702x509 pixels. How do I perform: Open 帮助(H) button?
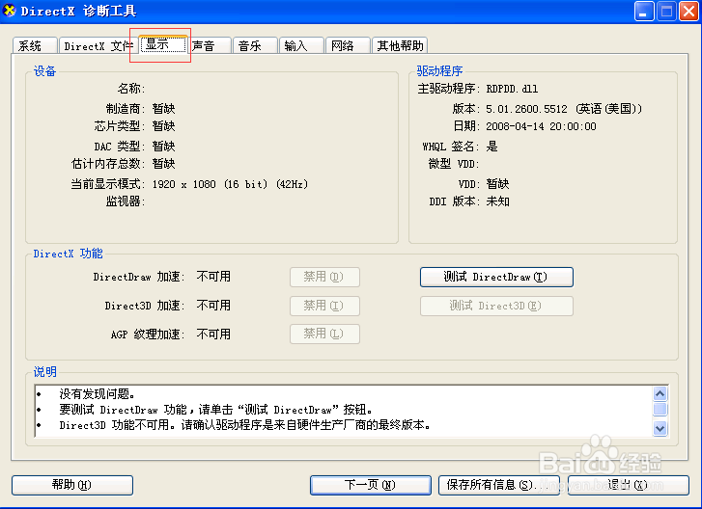pos(72,485)
